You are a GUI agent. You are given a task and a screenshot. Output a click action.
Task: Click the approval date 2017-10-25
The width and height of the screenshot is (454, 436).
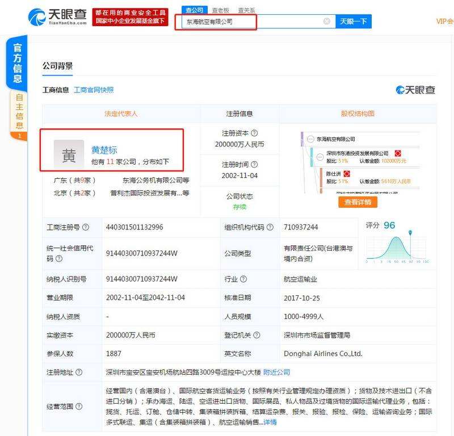click(302, 298)
